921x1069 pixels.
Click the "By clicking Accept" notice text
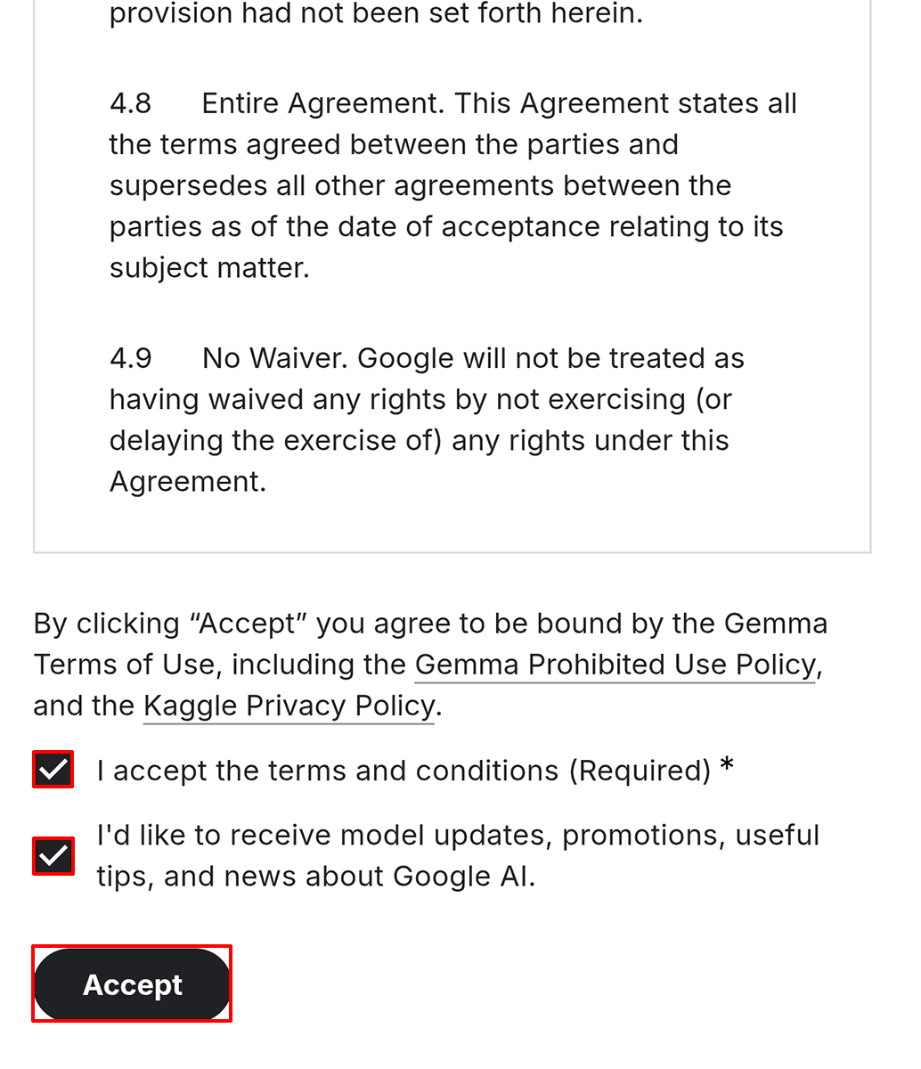pos(430,624)
